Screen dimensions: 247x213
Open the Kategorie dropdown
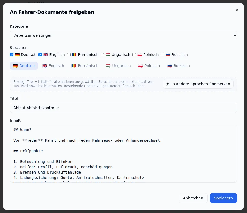tap(123, 35)
